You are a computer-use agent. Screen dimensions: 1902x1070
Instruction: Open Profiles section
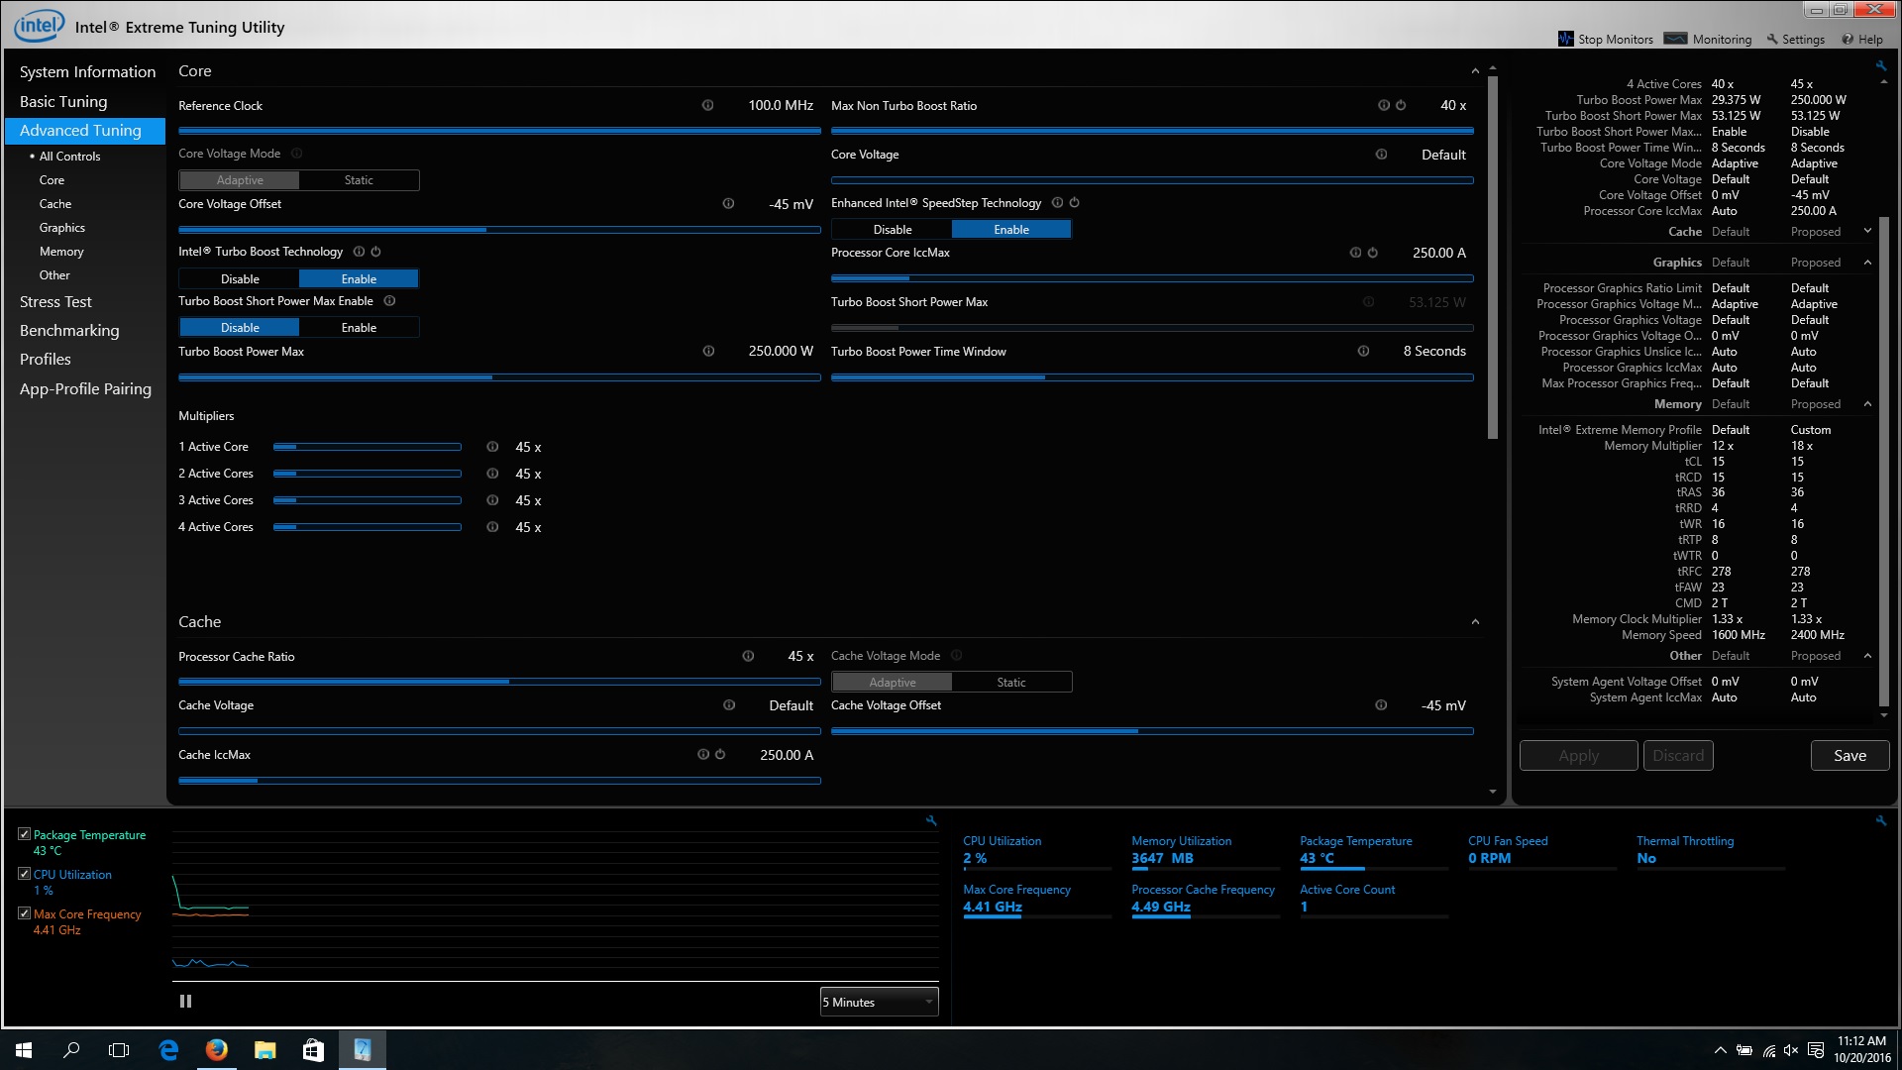(x=46, y=360)
